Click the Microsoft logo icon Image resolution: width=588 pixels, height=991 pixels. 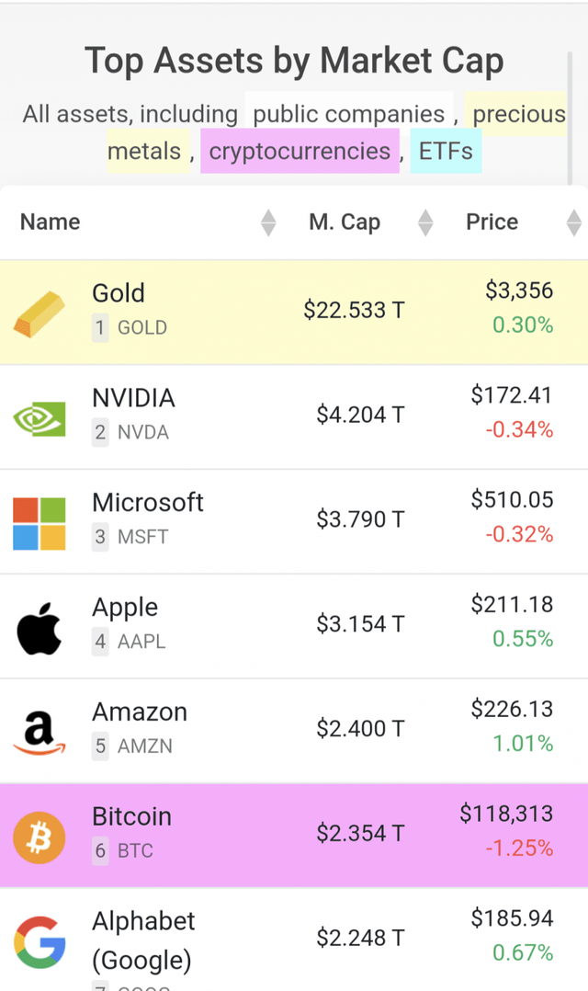pos(40,523)
